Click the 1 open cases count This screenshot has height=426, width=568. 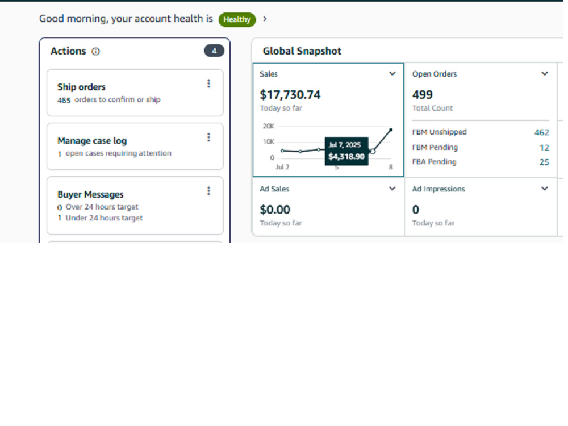60,154
